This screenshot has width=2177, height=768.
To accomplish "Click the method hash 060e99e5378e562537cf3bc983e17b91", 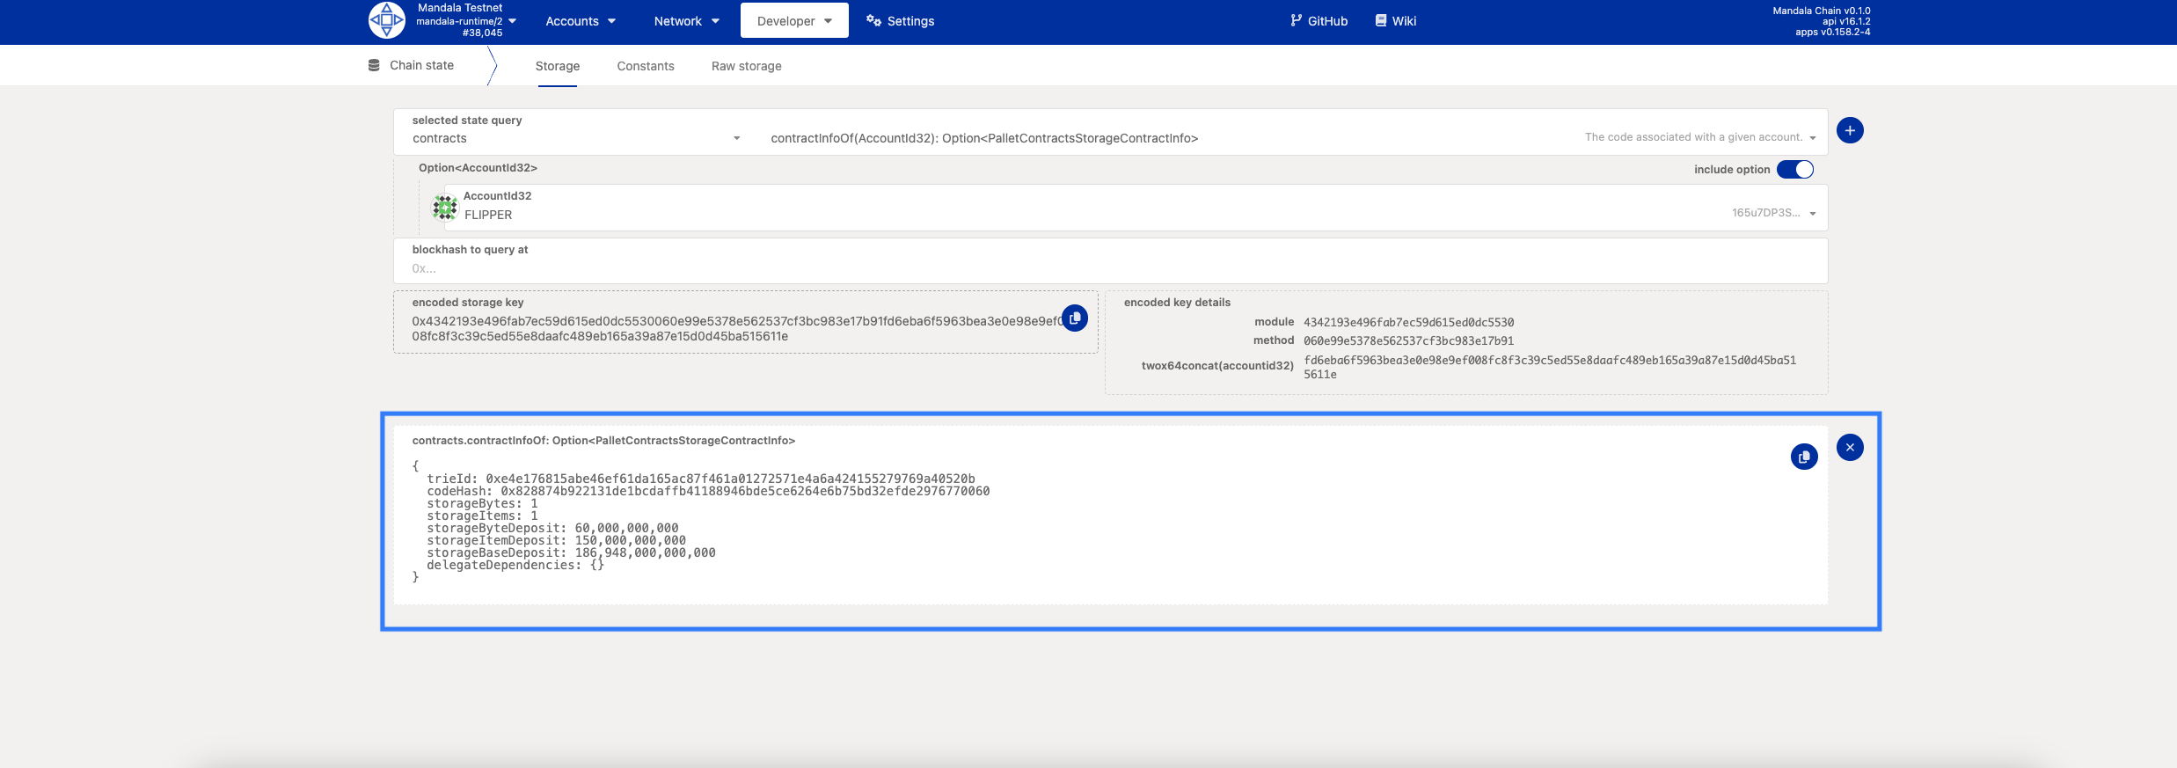I will [x=1408, y=340].
